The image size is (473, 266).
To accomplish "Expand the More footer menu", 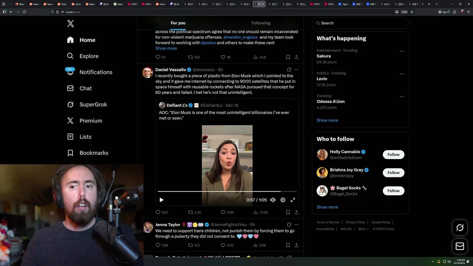I will click(x=363, y=229).
